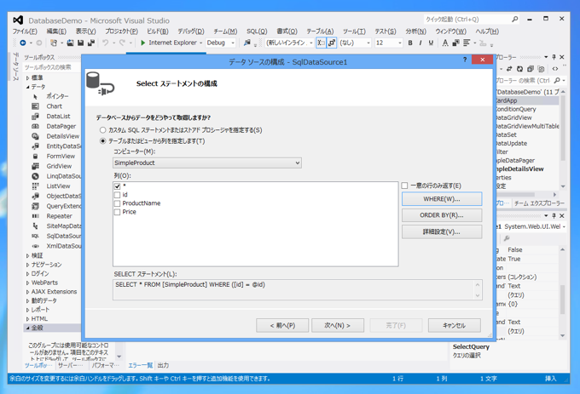Expand the AJAX Extensions group in Toolbox

[x=28, y=292]
